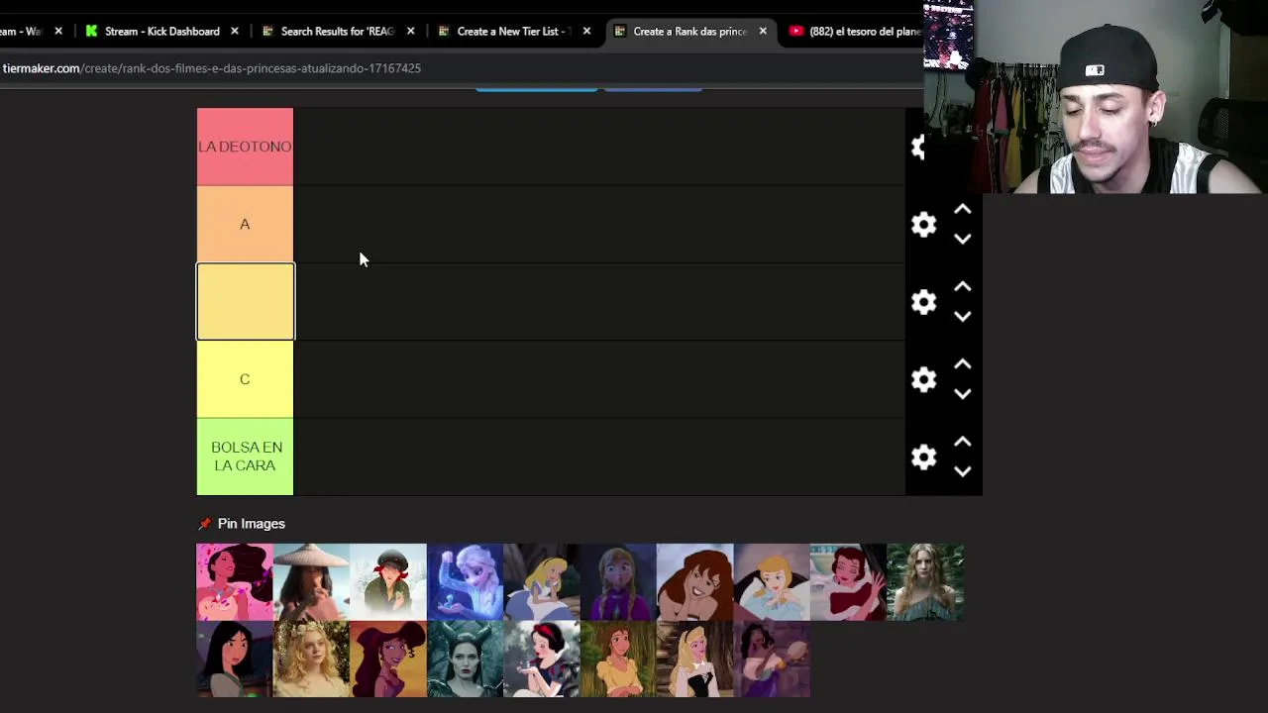Select the Megara image
This screenshot has width=1268, height=713.
tap(388, 660)
